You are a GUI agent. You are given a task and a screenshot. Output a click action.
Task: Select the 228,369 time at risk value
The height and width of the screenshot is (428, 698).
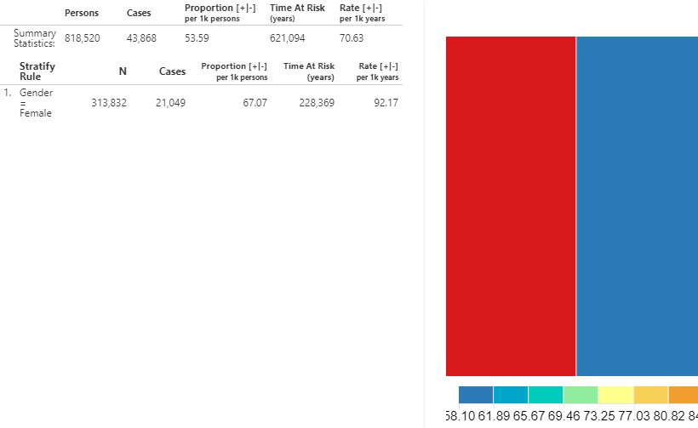pyautogui.click(x=317, y=103)
